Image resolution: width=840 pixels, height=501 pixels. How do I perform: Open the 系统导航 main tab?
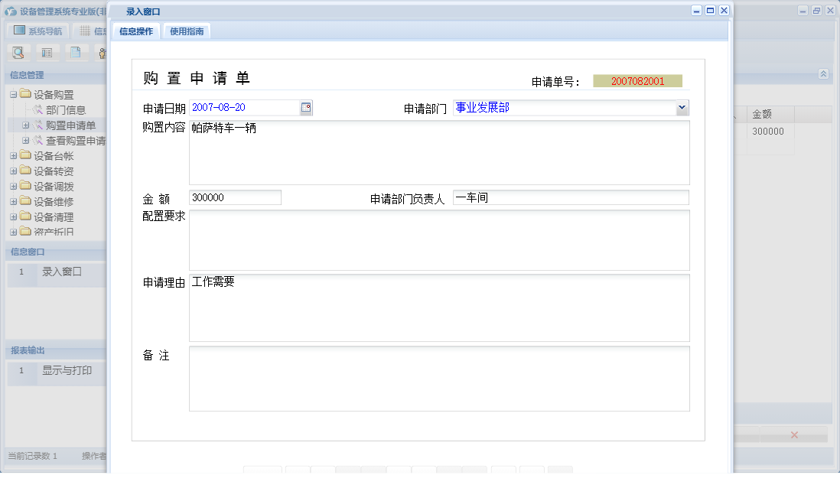(38, 31)
